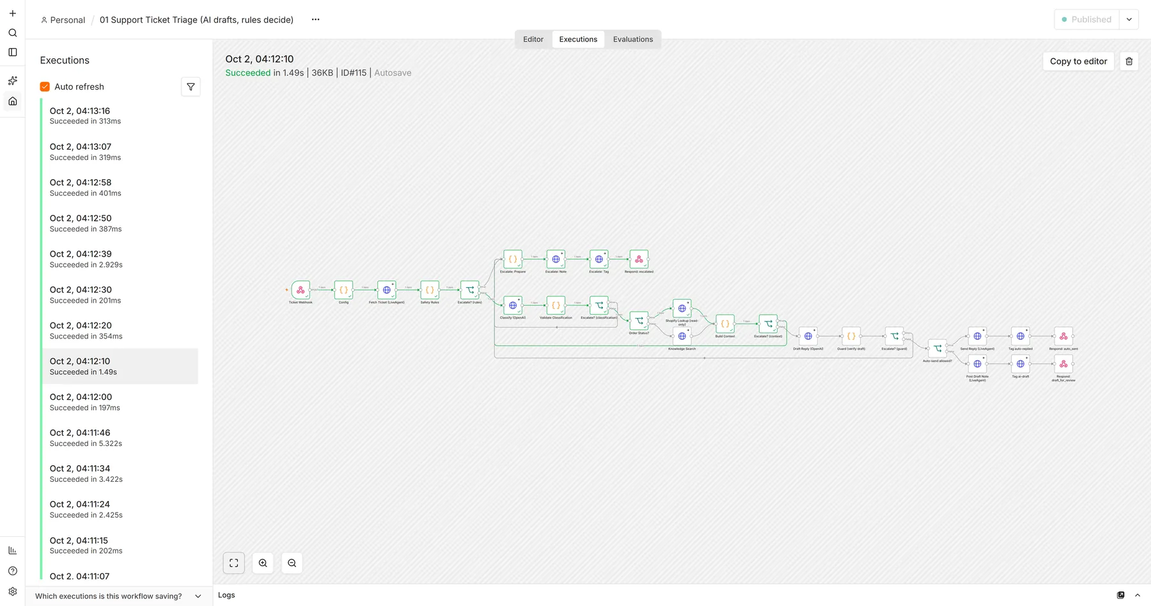Click the Copy to editor button
The width and height of the screenshot is (1151, 606).
click(x=1078, y=61)
